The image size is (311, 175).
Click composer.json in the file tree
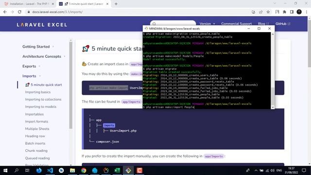[107, 141]
